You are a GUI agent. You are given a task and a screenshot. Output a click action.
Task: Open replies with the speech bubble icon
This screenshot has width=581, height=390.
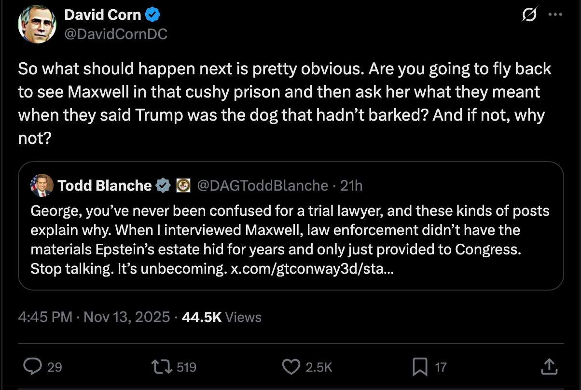coord(33,367)
